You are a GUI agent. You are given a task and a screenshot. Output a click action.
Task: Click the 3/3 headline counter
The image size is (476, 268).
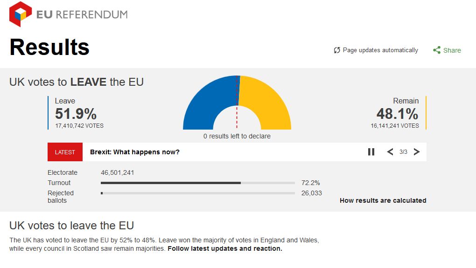(403, 152)
